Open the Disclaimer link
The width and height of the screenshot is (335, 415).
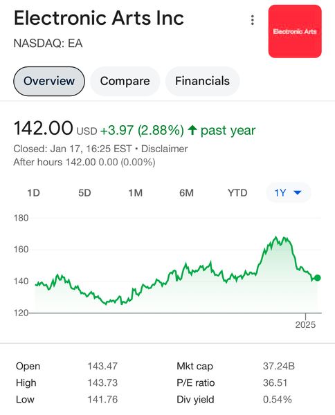click(164, 149)
